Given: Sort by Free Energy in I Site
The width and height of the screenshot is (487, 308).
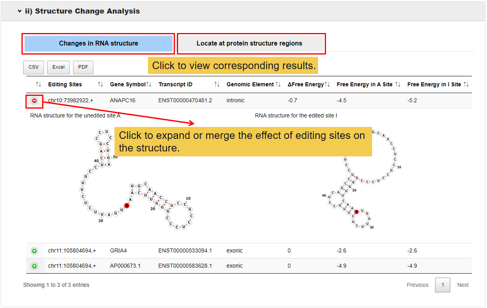Looking at the screenshot, I should [466, 84].
